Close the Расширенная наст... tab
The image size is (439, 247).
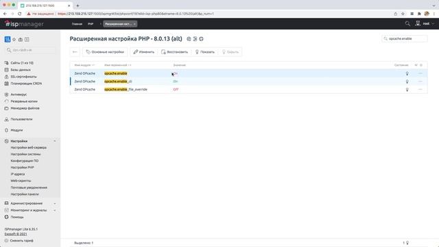134,24
